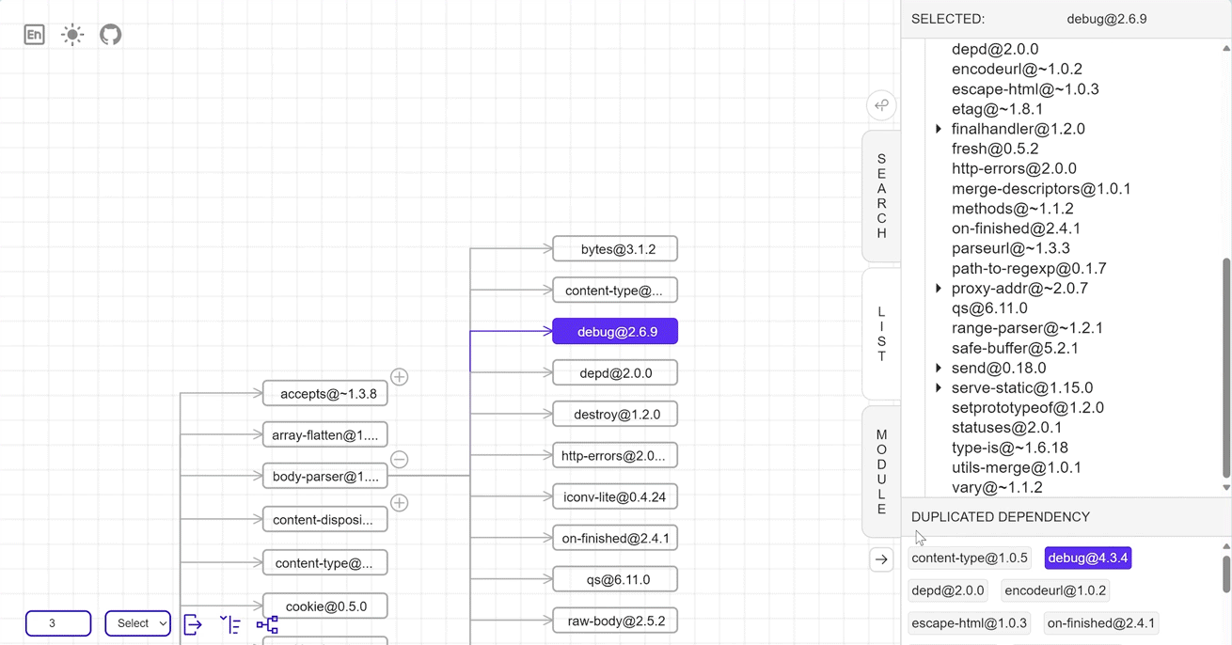
Task: Click the depth input field showing 3
Action: click(58, 623)
